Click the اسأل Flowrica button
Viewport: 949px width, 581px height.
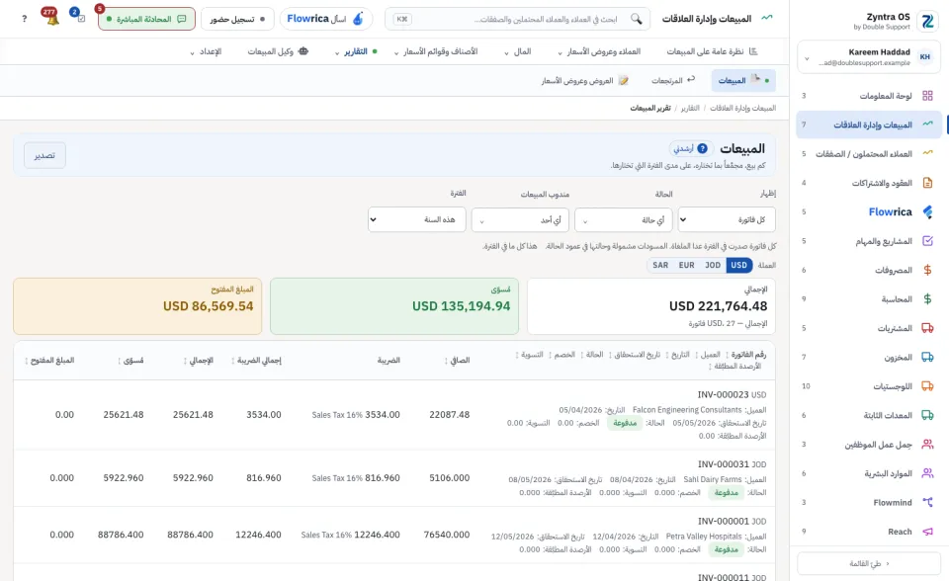click(x=325, y=19)
